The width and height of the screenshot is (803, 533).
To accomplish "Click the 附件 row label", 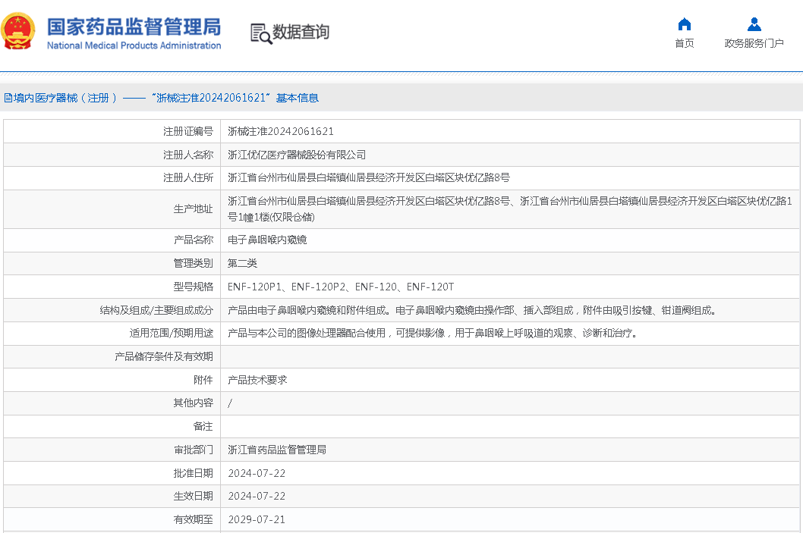I will 203,380.
